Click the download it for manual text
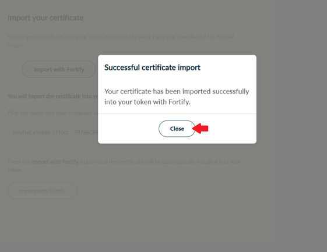Viewport: 327px width, 252px height. point(205,37)
